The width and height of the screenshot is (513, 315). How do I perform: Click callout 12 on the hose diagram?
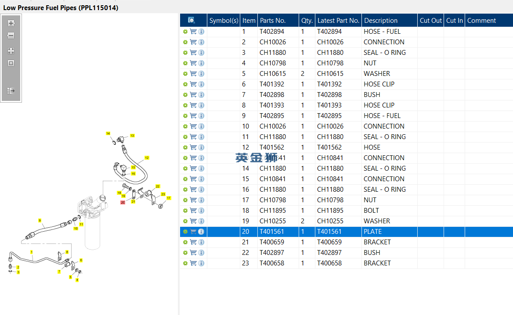pos(147,158)
